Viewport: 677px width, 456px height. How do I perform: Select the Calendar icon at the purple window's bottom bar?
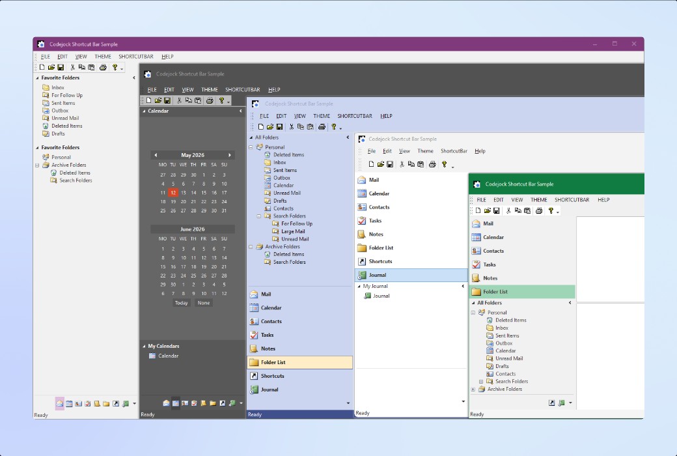point(69,403)
